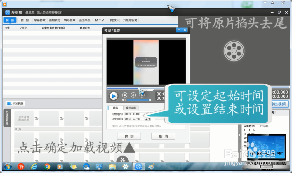The width and height of the screenshot is (292, 173).
Task: Click the 文件名 column header
Action: 23,28
